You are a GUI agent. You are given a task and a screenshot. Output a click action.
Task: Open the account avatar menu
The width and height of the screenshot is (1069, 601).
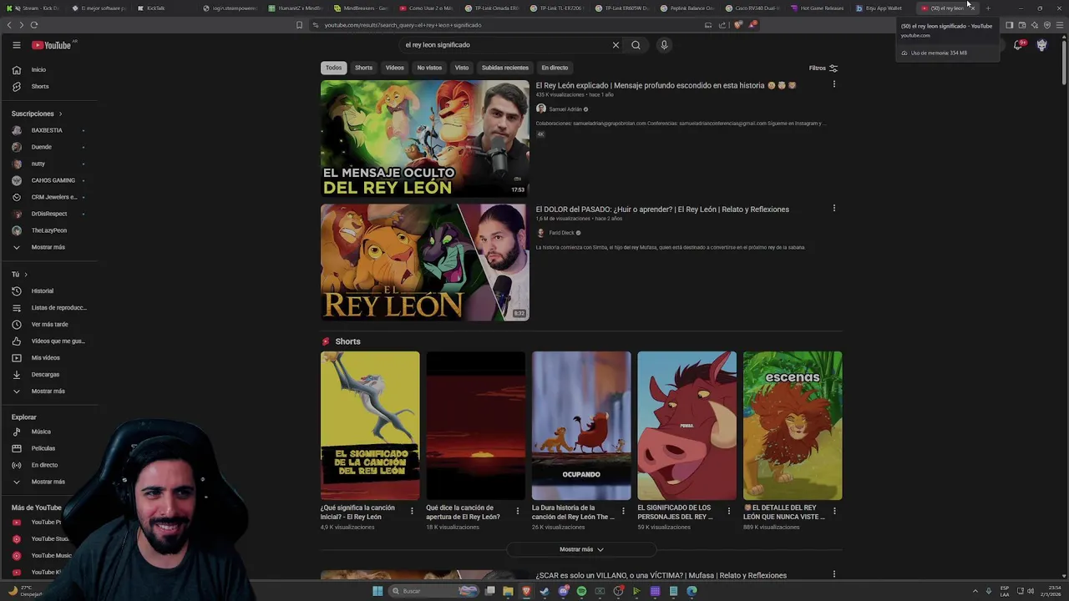pos(1041,45)
